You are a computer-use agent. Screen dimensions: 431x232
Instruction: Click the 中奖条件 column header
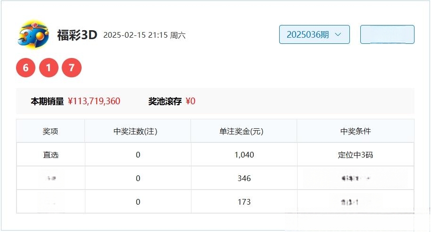pyautogui.click(x=356, y=132)
